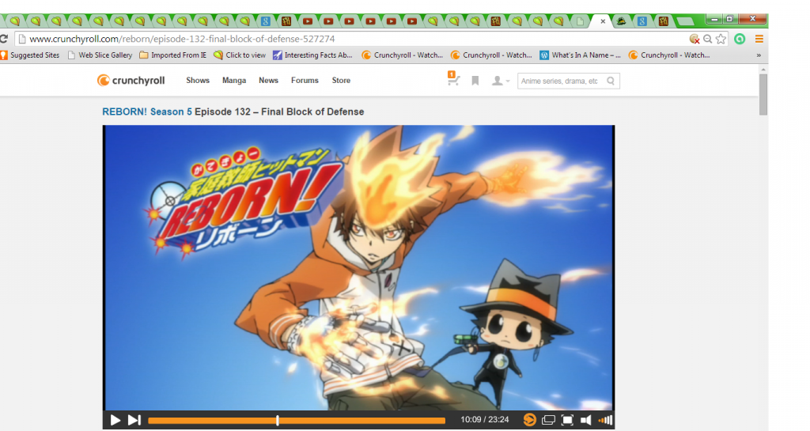Open the zoom magnifier icon in the address bar
Screen dimensions: 810x431
708,39
